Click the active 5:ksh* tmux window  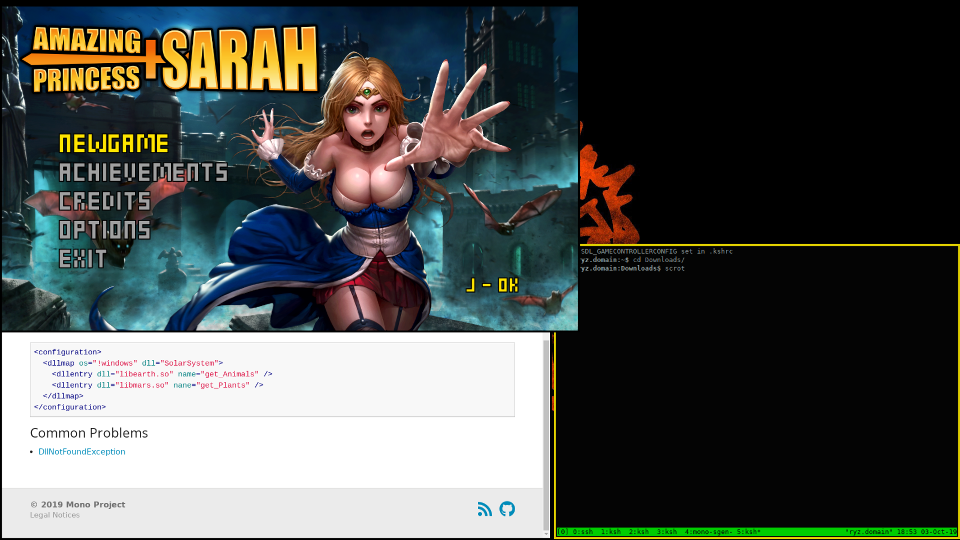click(749, 532)
